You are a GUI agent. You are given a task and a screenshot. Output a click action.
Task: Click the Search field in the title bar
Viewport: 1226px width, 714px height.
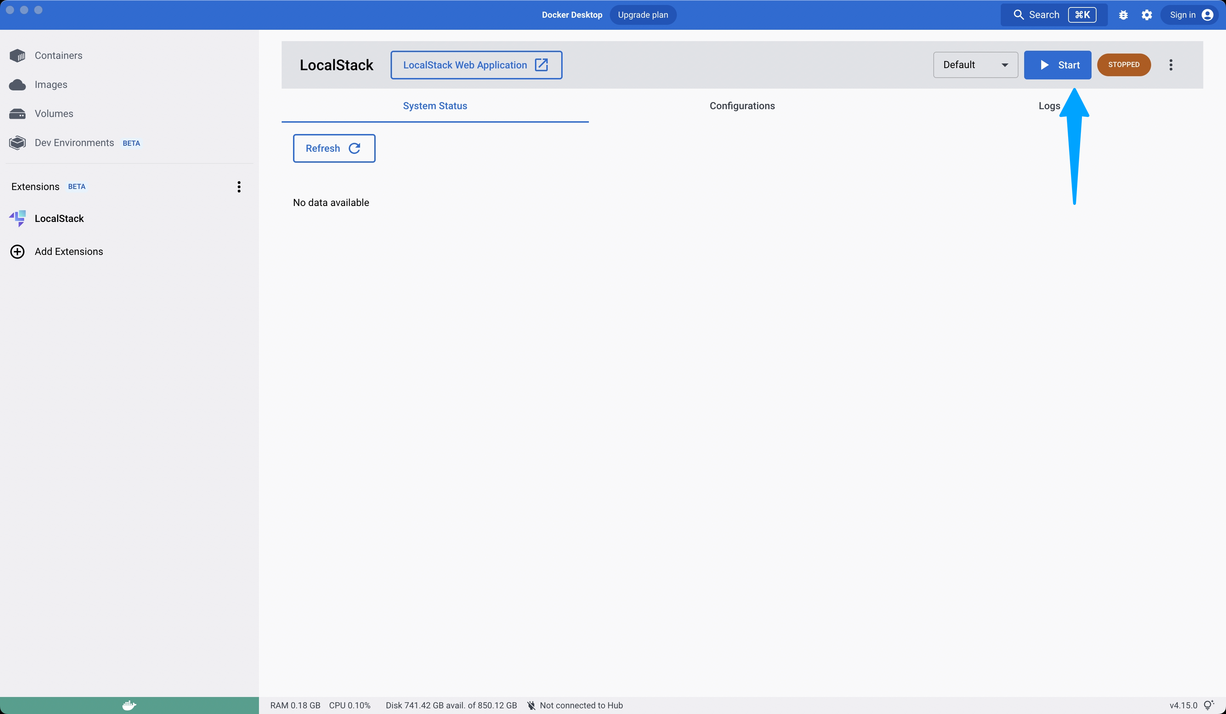[1044, 15]
